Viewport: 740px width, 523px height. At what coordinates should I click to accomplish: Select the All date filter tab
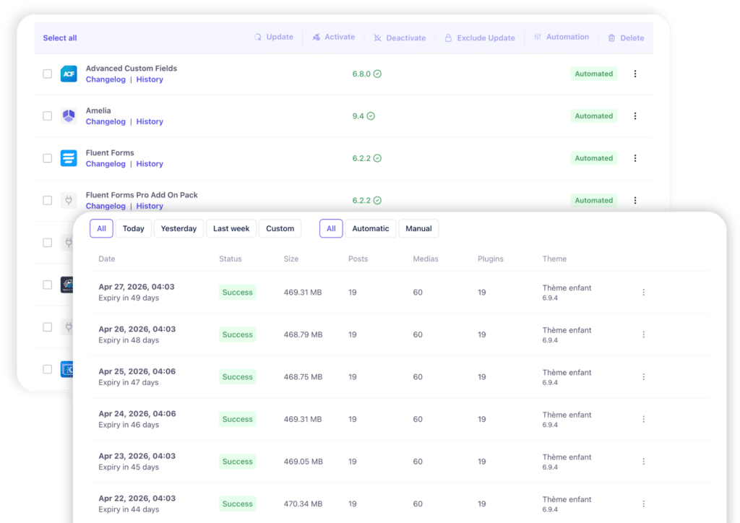(x=101, y=228)
